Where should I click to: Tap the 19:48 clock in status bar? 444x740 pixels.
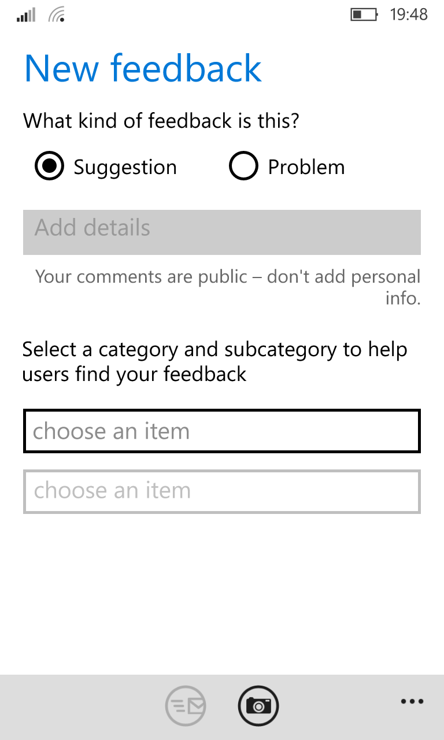[x=409, y=14]
